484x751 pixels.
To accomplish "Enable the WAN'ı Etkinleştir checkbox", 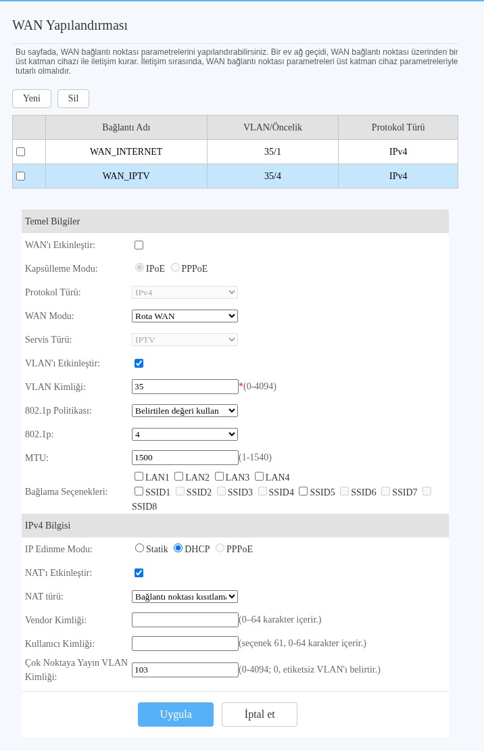I will click(x=139, y=245).
